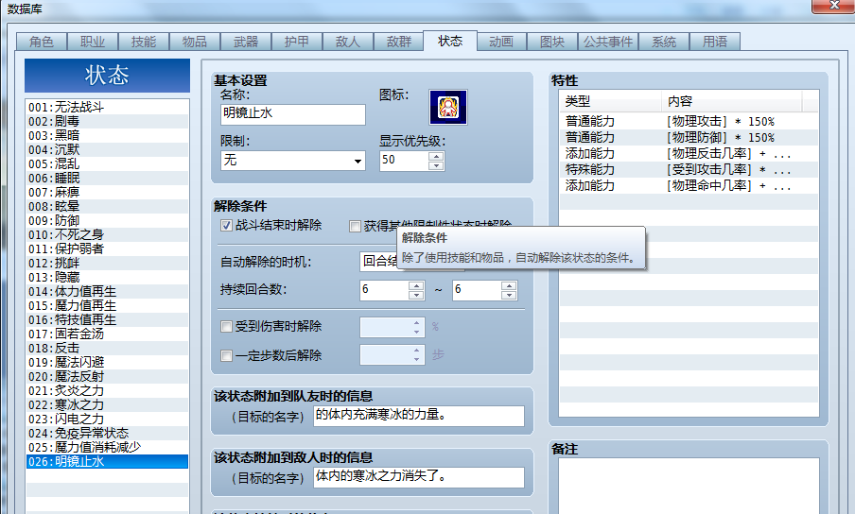Screen dimensions: 855x514
Task: Switch to the 系统 tab
Action: point(664,42)
